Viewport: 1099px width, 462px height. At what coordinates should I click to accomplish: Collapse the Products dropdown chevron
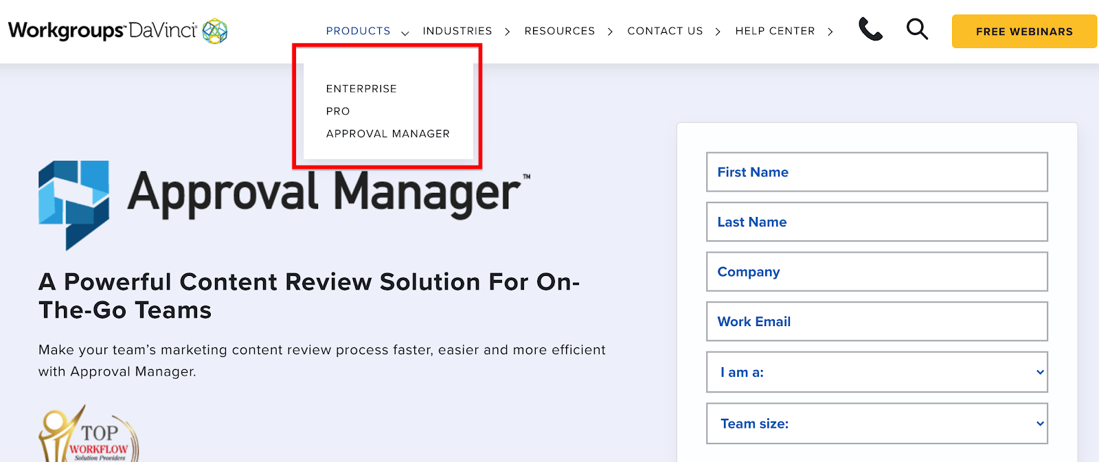coord(405,32)
